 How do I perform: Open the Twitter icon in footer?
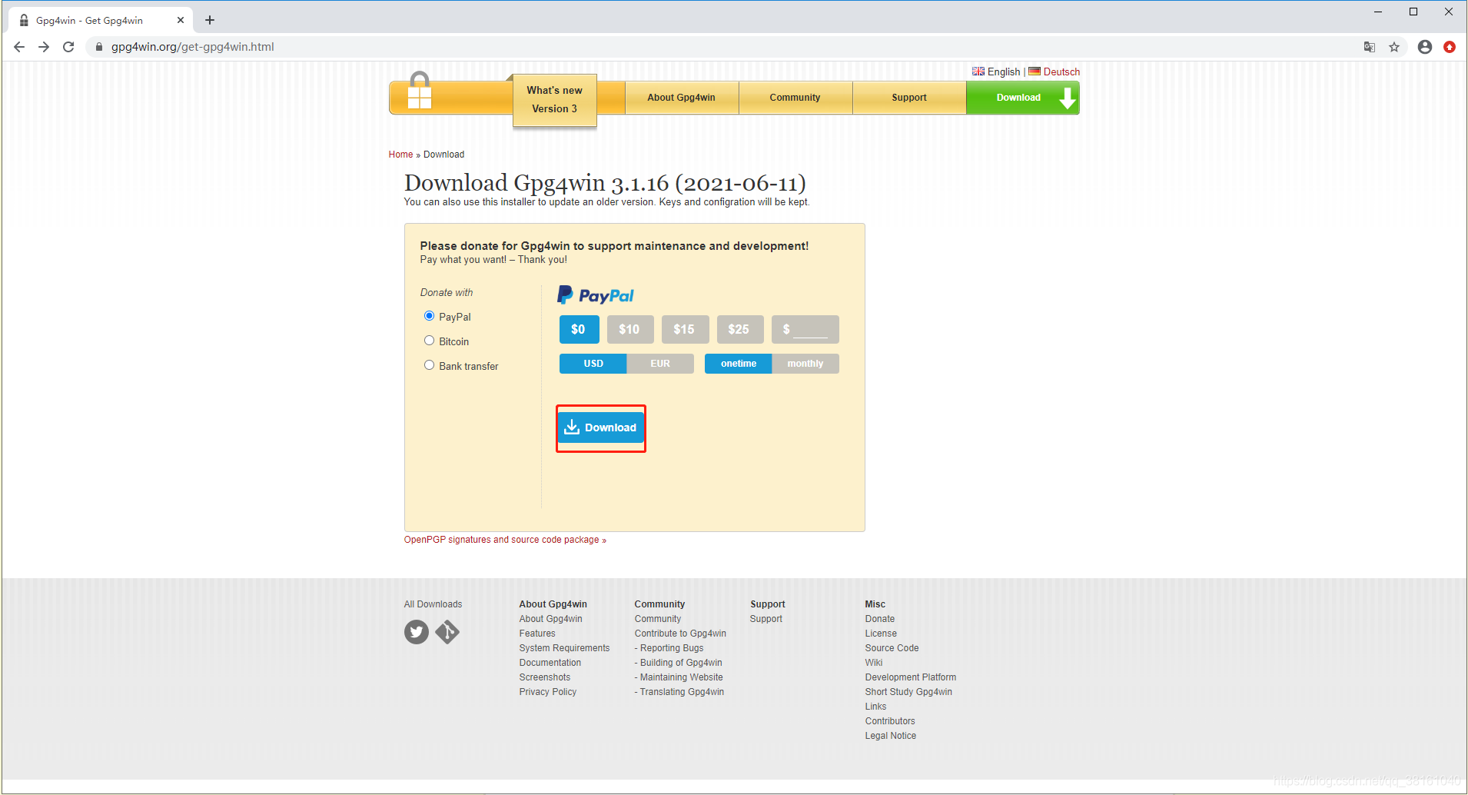pos(417,632)
